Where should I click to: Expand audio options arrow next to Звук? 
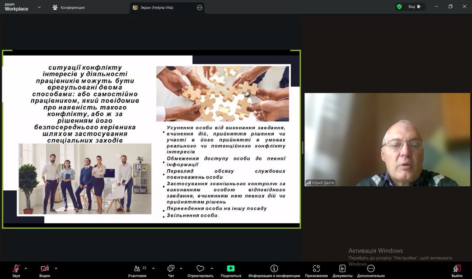26,268
